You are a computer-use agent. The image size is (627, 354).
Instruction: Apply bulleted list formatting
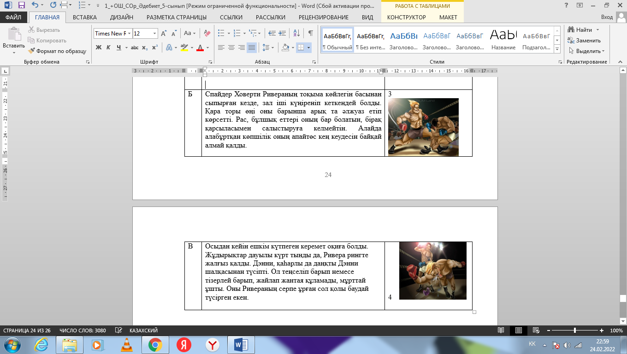coord(221,33)
